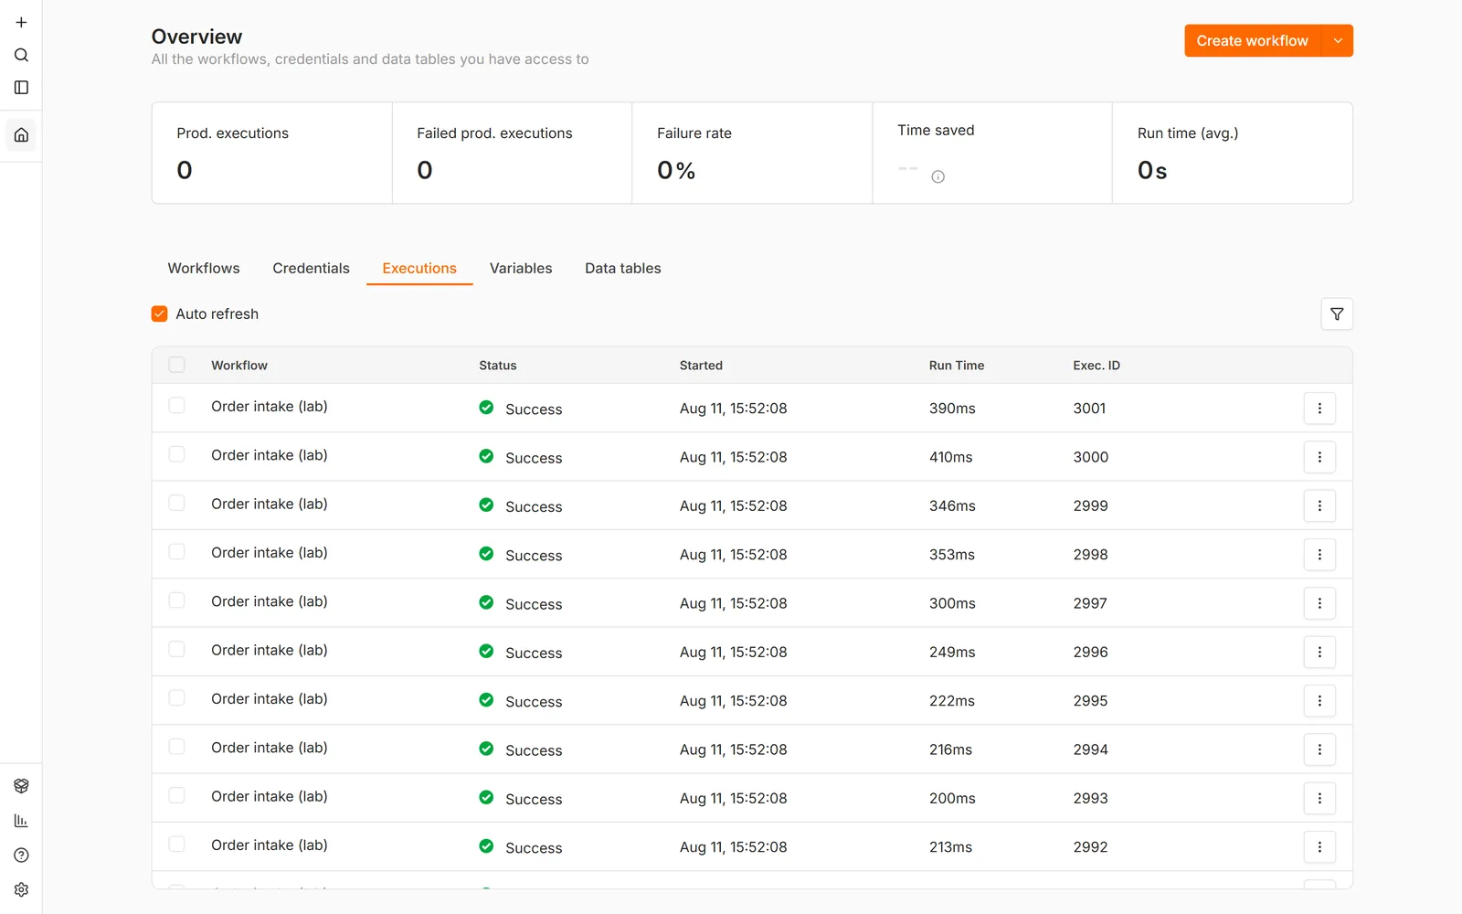Open actions menu for execution 2999
Viewport: 1462px width, 914px height.
(x=1319, y=505)
